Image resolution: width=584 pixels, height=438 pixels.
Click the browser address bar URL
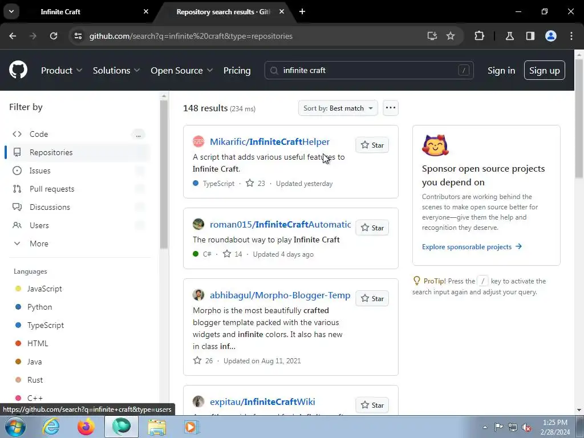coord(191,36)
